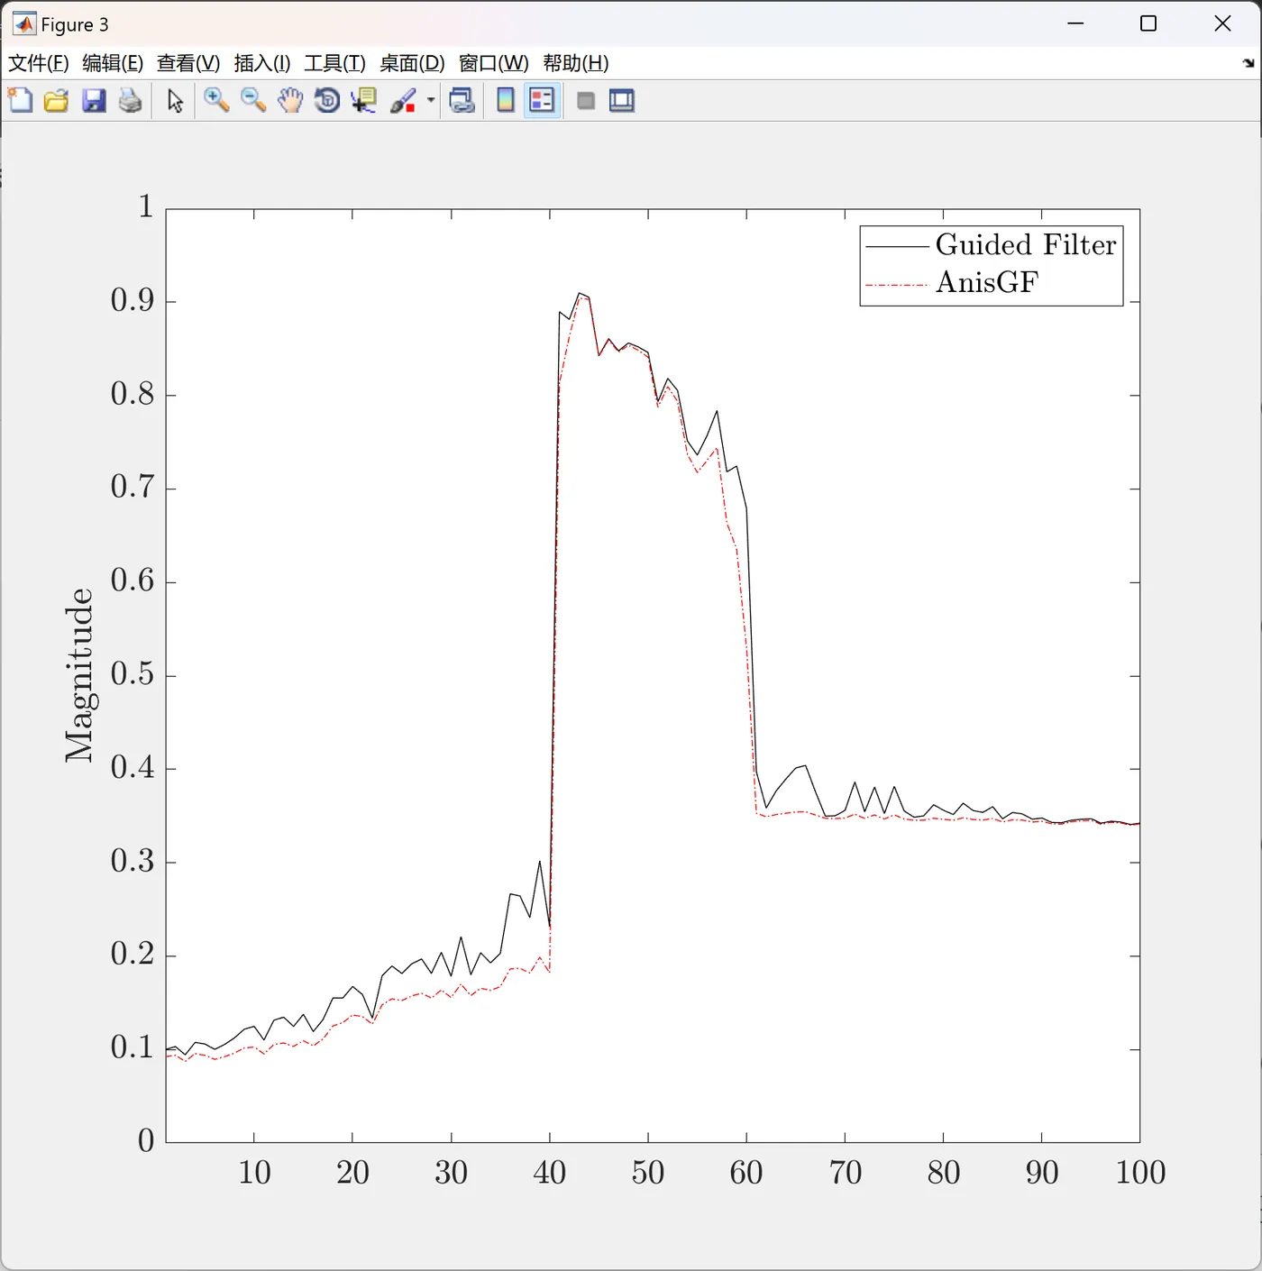Select the Guided Filter legend entry
The width and height of the screenshot is (1262, 1271).
tap(992, 245)
